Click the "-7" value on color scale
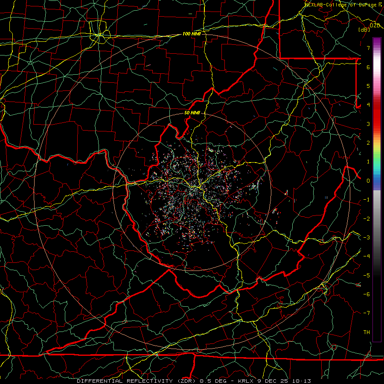Screen dimensions: 384x384 [367, 313]
